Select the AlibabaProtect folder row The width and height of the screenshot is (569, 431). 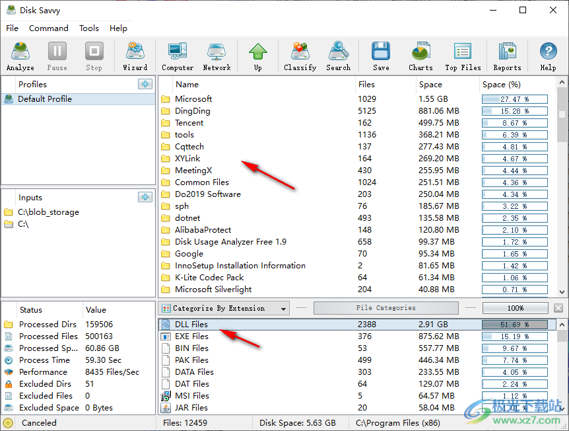(357, 230)
